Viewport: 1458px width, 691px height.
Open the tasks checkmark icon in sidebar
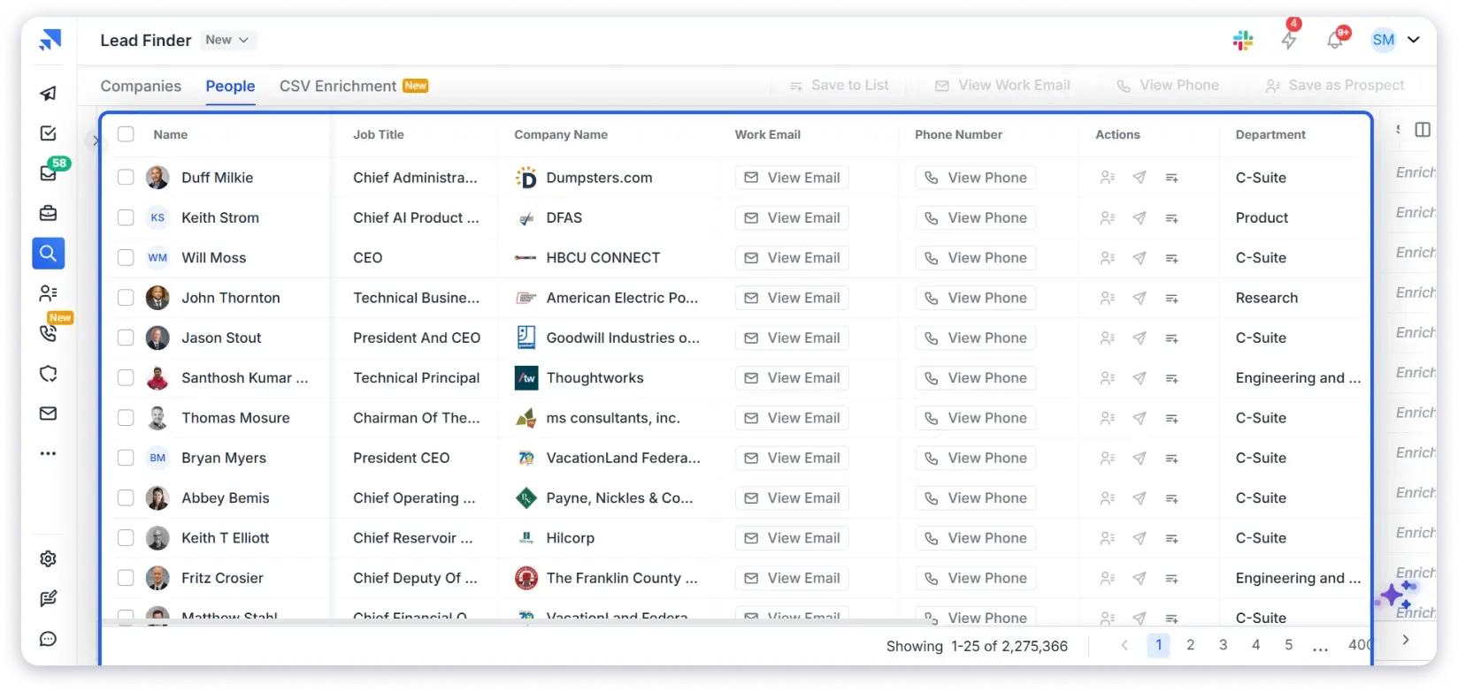(x=49, y=133)
